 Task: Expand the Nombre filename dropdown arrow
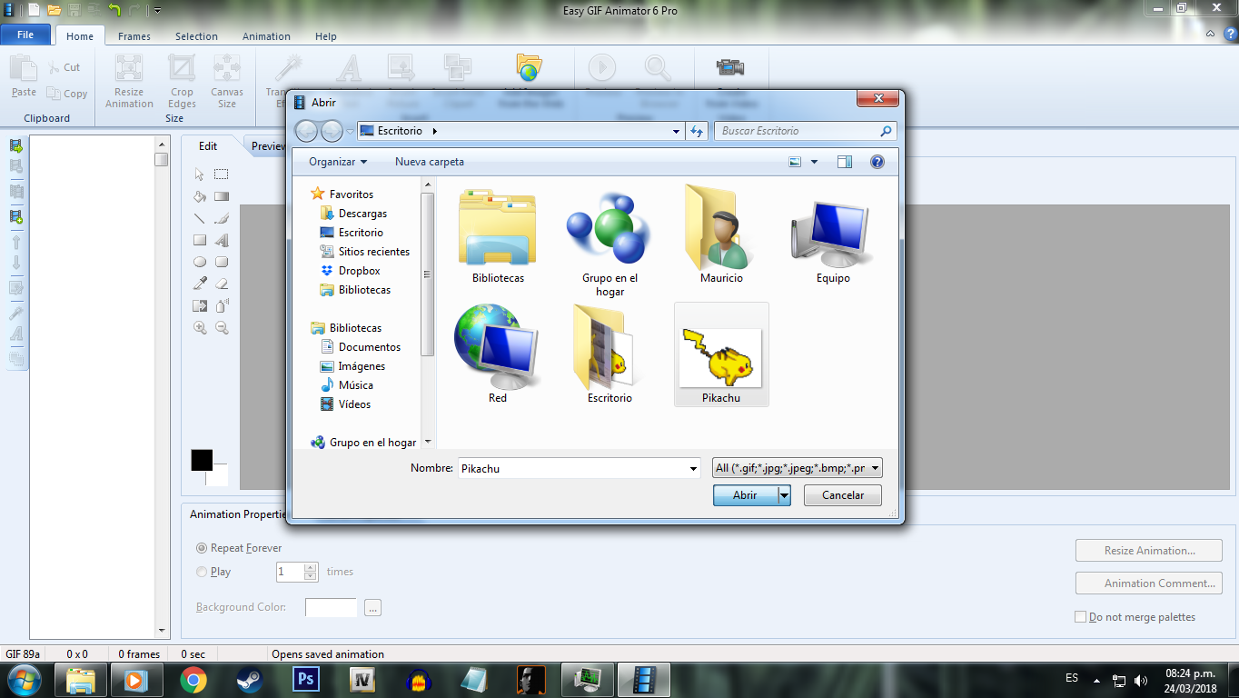(693, 468)
